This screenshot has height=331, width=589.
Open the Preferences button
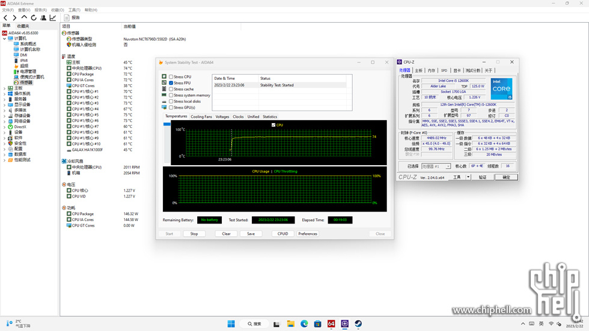pyautogui.click(x=308, y=234)
